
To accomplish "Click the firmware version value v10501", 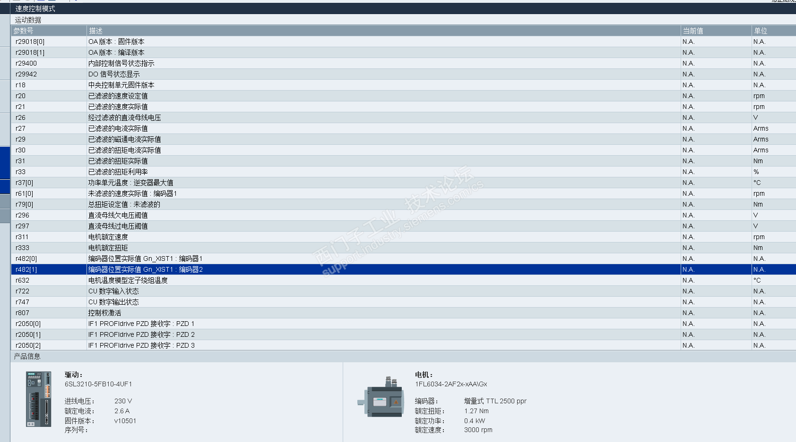I will click(125, 421).
